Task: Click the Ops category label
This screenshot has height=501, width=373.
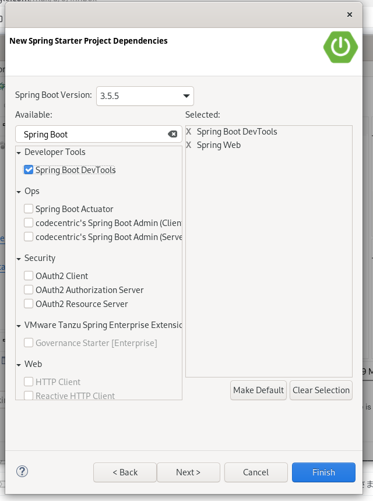Action: (x=32, y=191)
